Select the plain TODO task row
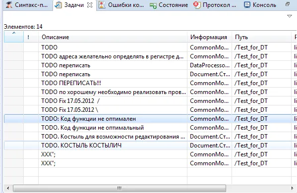This screenshot has width=297, height=193. (x=150, y=47)
